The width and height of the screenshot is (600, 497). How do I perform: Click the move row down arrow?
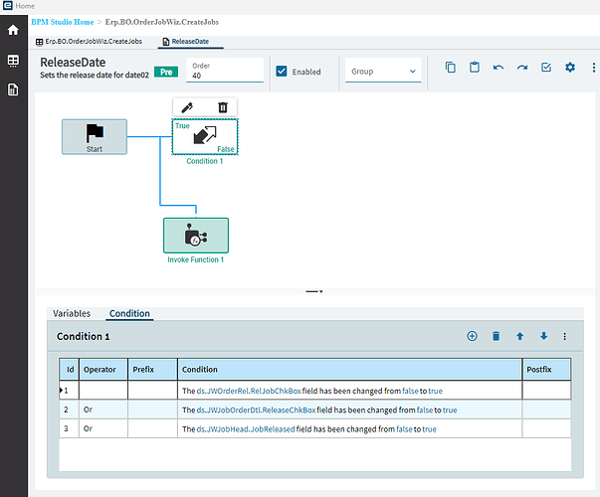543,336
